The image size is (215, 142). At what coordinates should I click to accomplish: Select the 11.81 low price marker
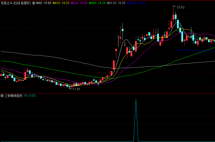[76, 89]
